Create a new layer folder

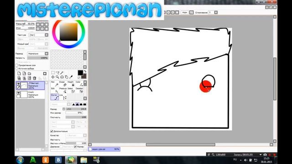(29, 73)
